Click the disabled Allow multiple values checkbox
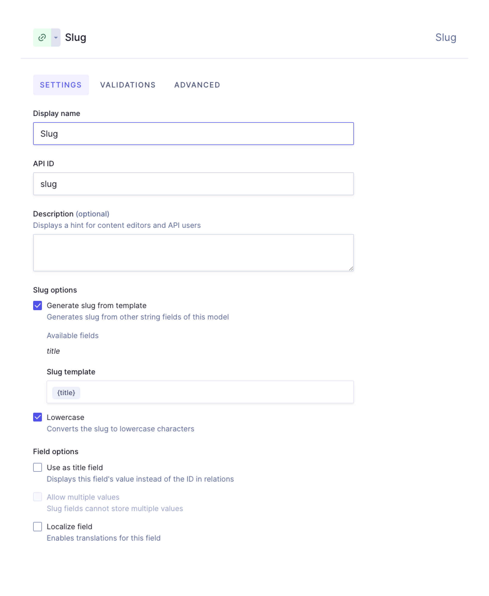The width and height of the screenshot is (489, 596). tap(38, 497)
